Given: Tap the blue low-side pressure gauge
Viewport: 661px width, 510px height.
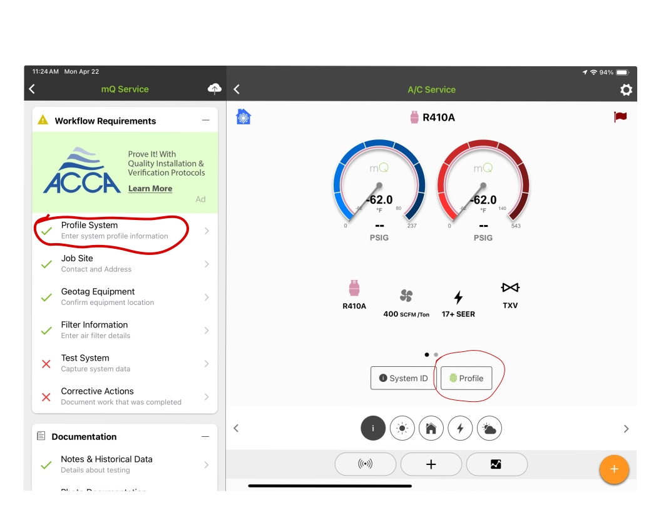Looking at the screenshot, I should point(379,184).
